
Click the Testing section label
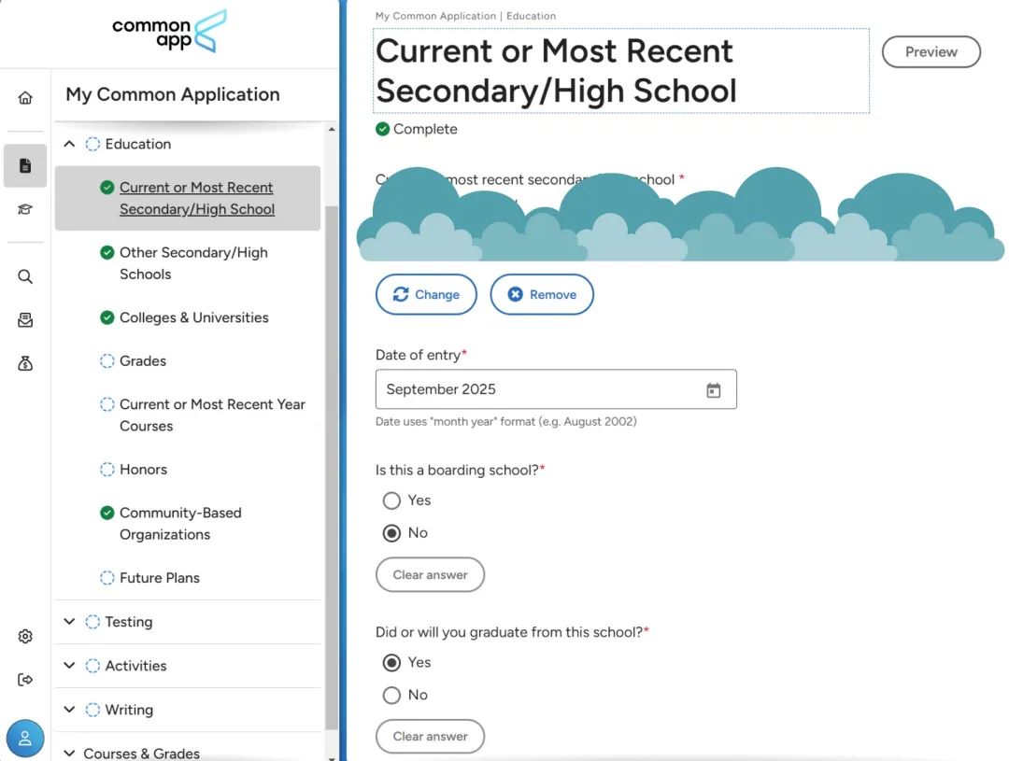pos(129,622)
